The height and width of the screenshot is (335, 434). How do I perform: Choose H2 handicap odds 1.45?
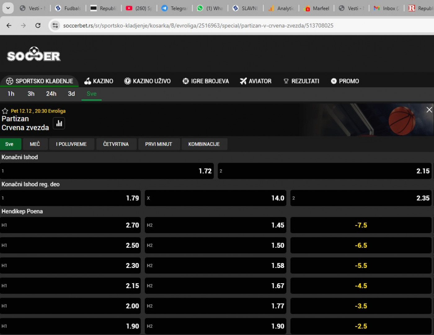[x=215, y=225]
